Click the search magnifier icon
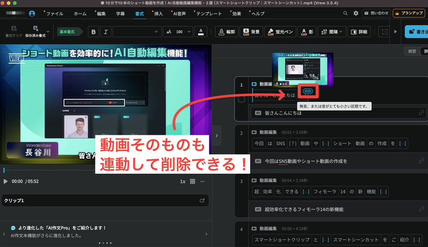The image size is (428, 247). 345,13
